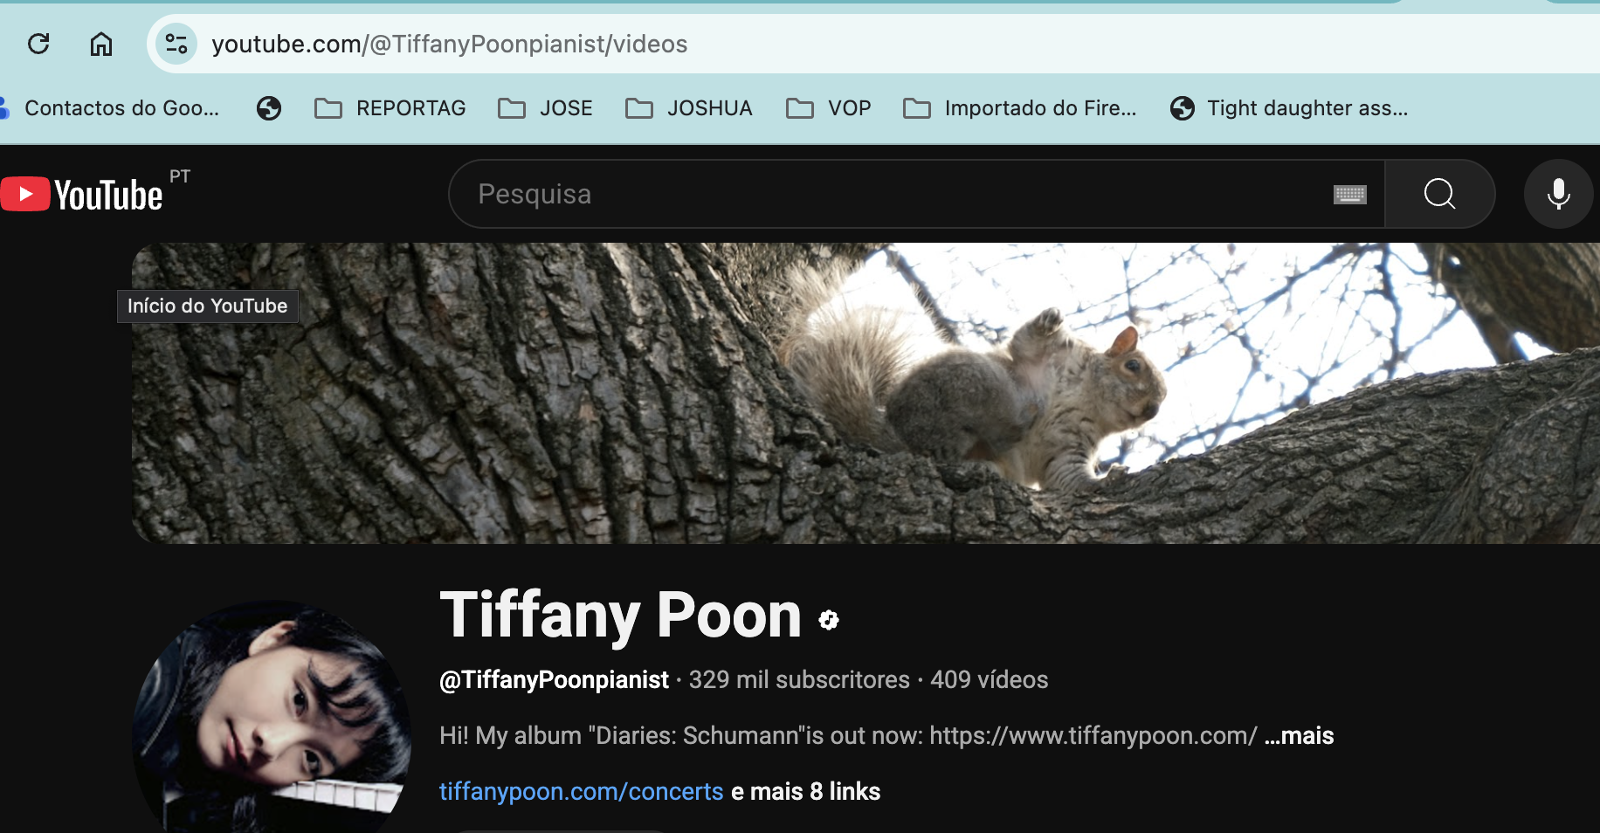Image resolution: width=1600 pixels, height=833 pixels.
Task: Open the on-screen keyboard icon in search
Action: coord(1349,194)
